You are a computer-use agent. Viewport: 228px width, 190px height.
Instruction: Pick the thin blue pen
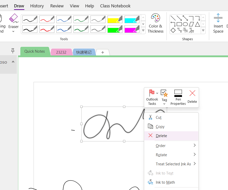tap(64, 19)
